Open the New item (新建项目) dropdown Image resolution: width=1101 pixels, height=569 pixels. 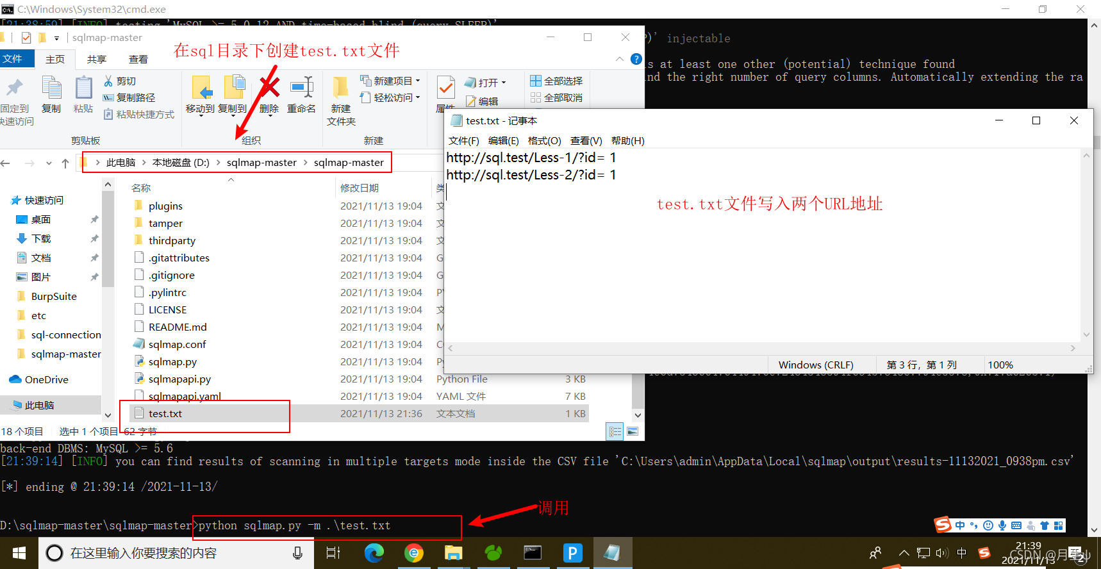coord(390,81)
